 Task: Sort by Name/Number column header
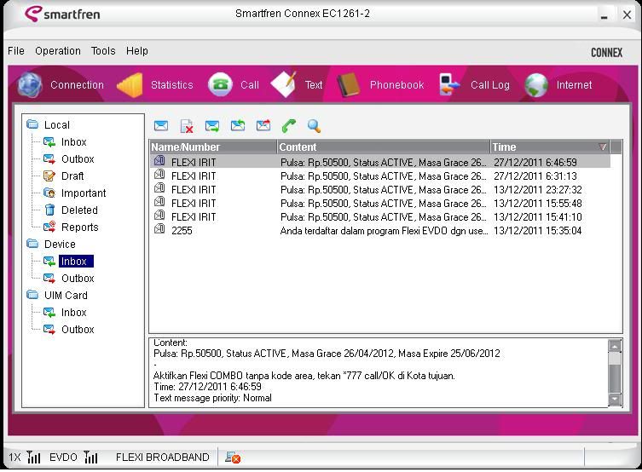tap(213, 147)
